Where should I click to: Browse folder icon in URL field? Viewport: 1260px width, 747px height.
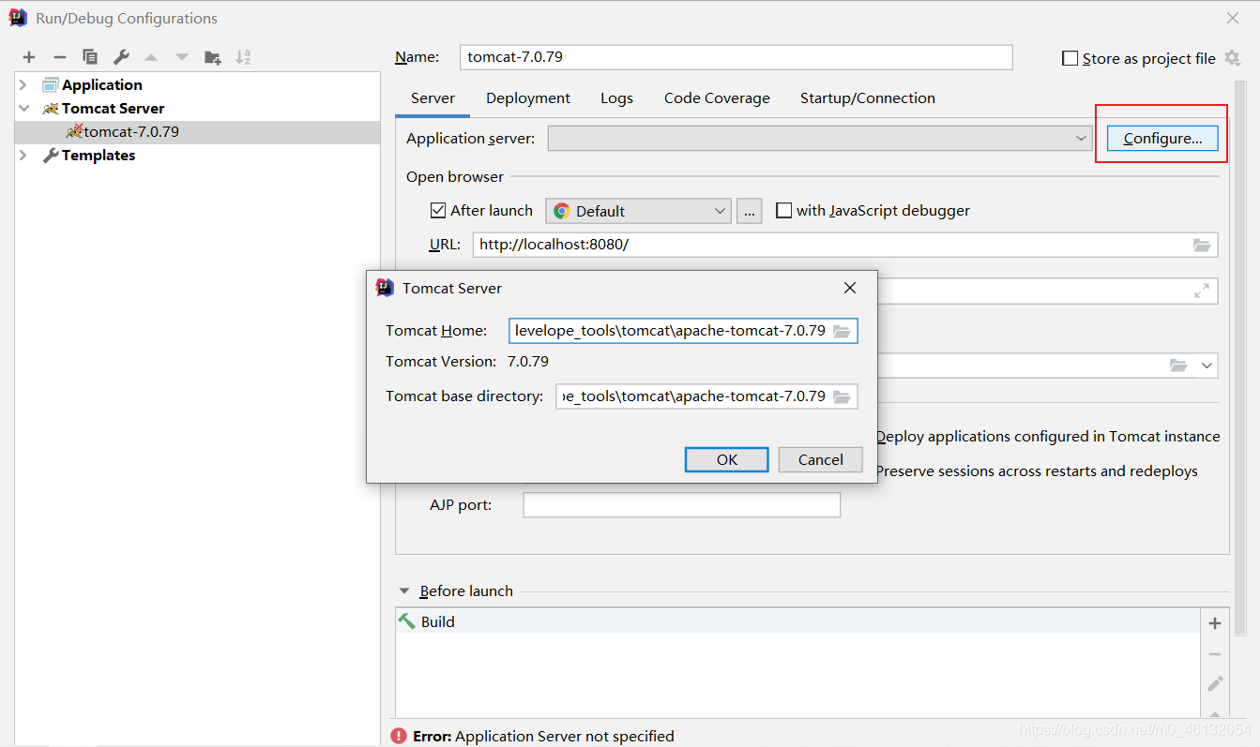pos(1202,245)
